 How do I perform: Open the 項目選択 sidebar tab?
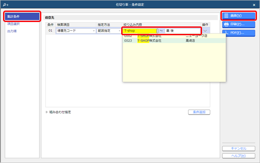pos(14,24)
